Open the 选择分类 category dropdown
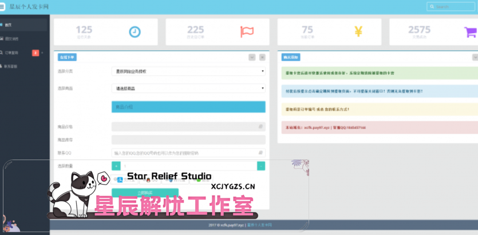 (x=188, y=71)
